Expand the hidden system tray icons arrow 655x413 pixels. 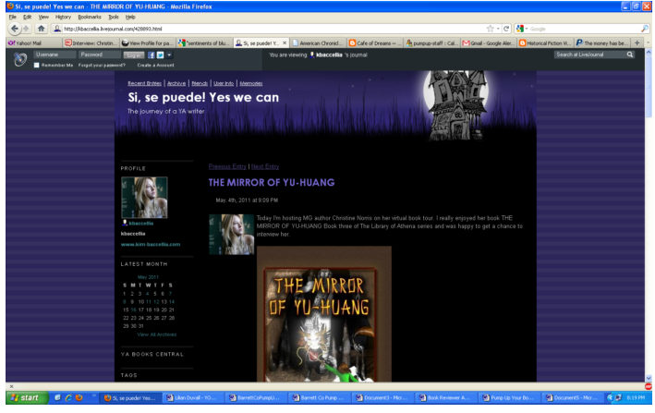(x=610, y=397)
